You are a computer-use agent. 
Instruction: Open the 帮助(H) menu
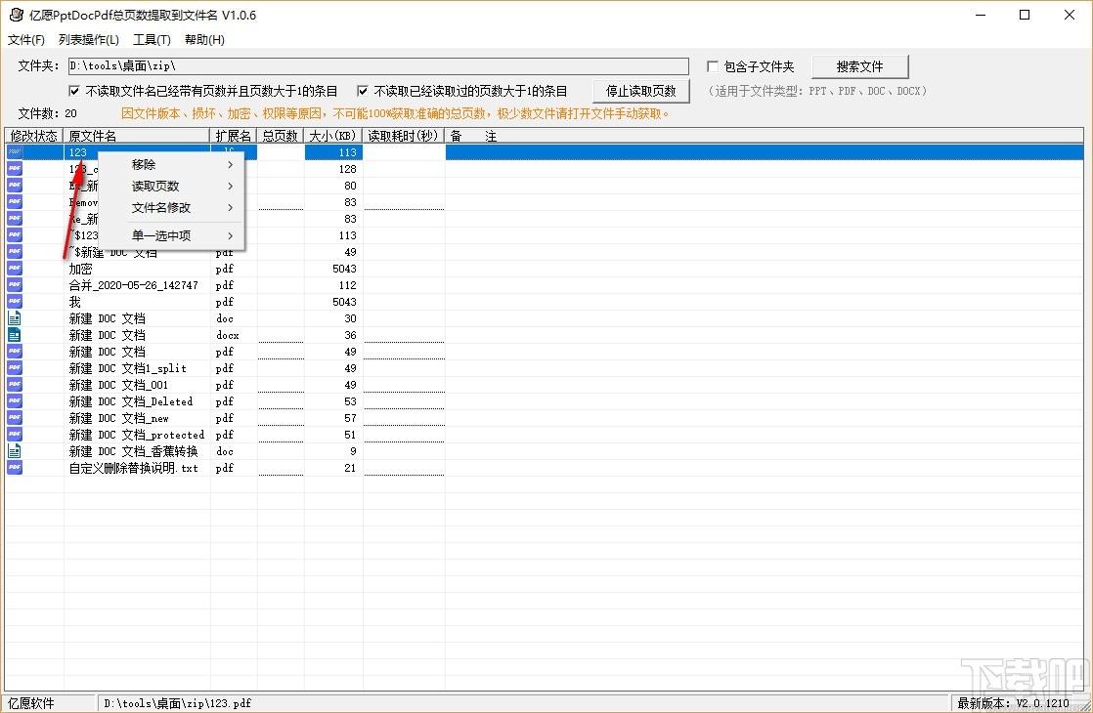click(x=204, y=40)
